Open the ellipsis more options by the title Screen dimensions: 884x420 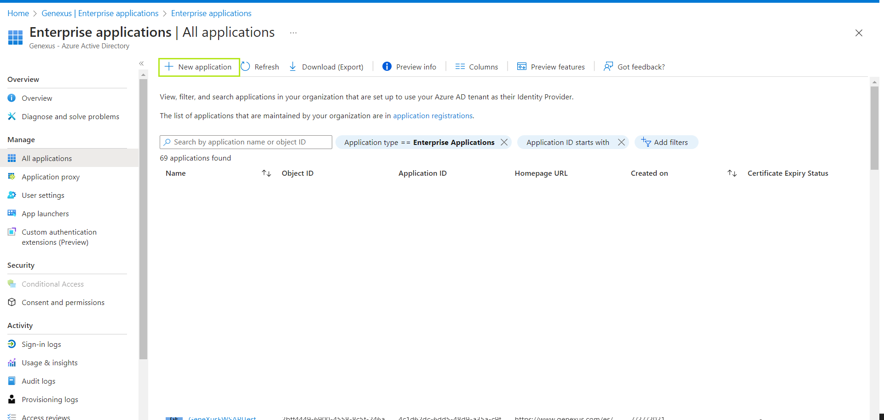293,33
